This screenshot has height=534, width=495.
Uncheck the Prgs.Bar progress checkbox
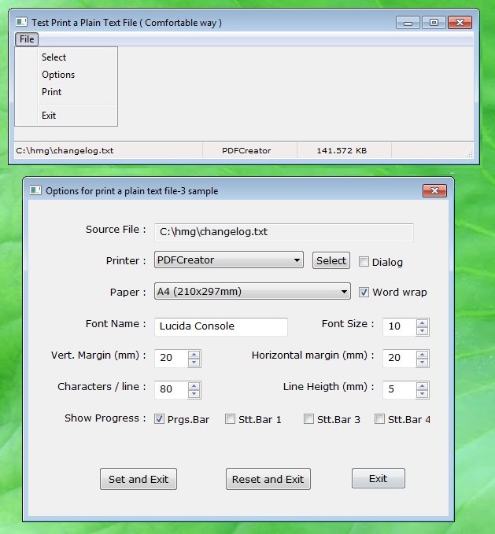(159, 419)
